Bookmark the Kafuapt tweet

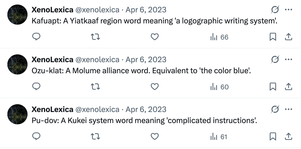(273, 37)
